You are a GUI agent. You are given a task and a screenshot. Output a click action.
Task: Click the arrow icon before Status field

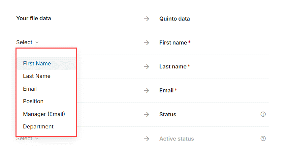[x=147, y=114]
